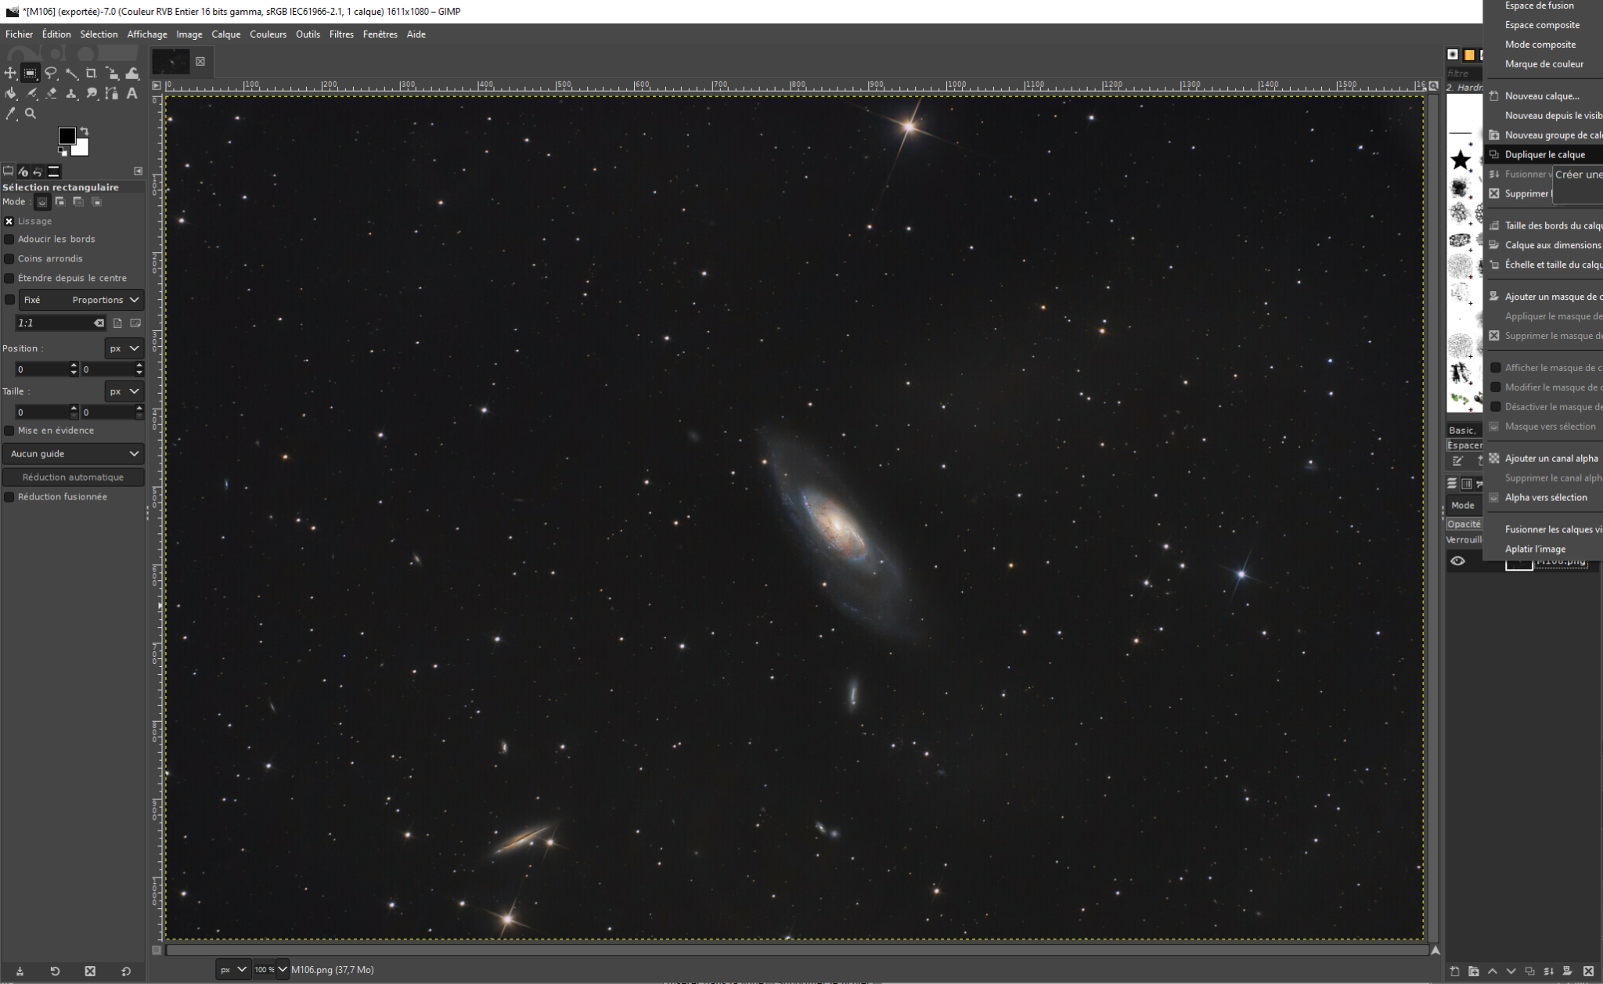Screen dimensions: 1603x984
Task: Enable Étendre depuis le centre option
Action: point(9,279)
